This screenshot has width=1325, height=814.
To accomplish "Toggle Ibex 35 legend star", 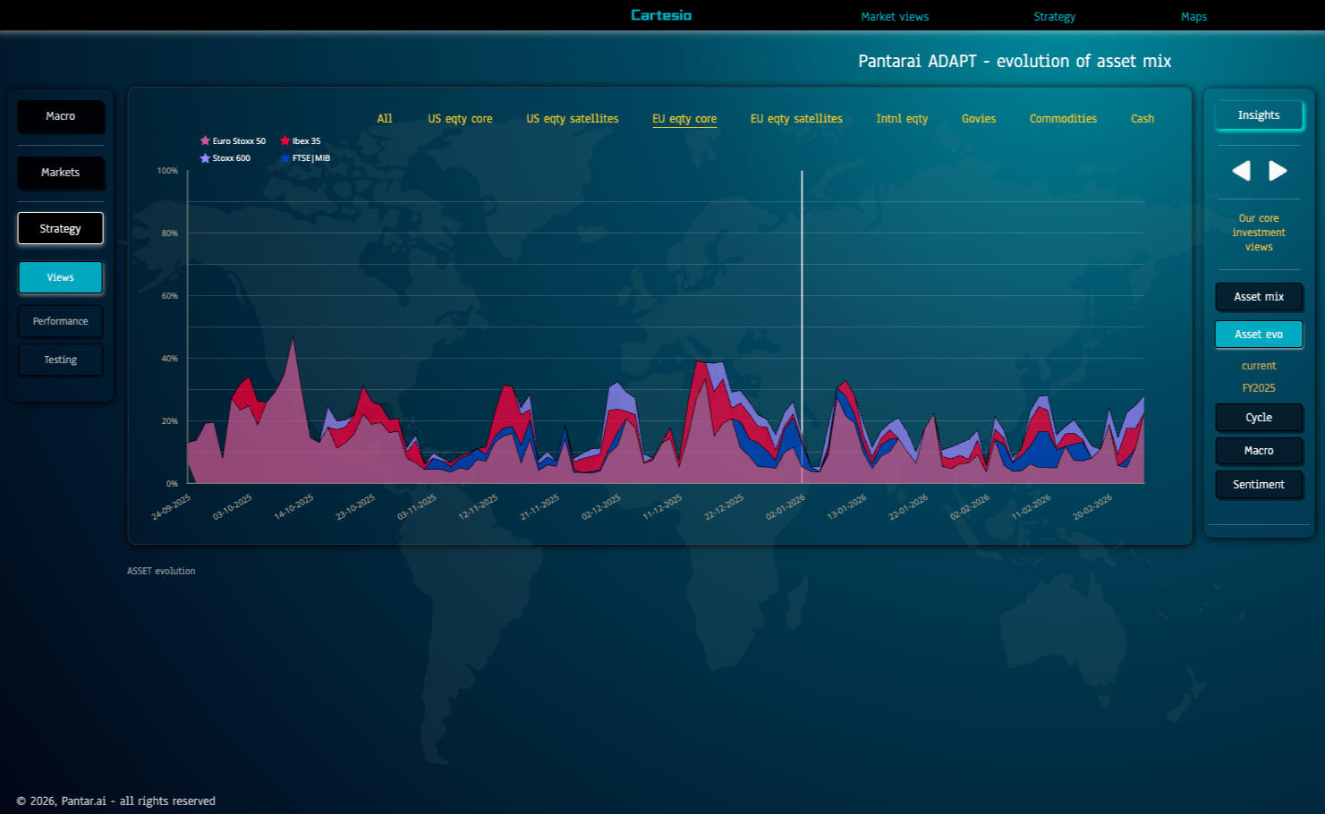I will click(x=285, y=140).
